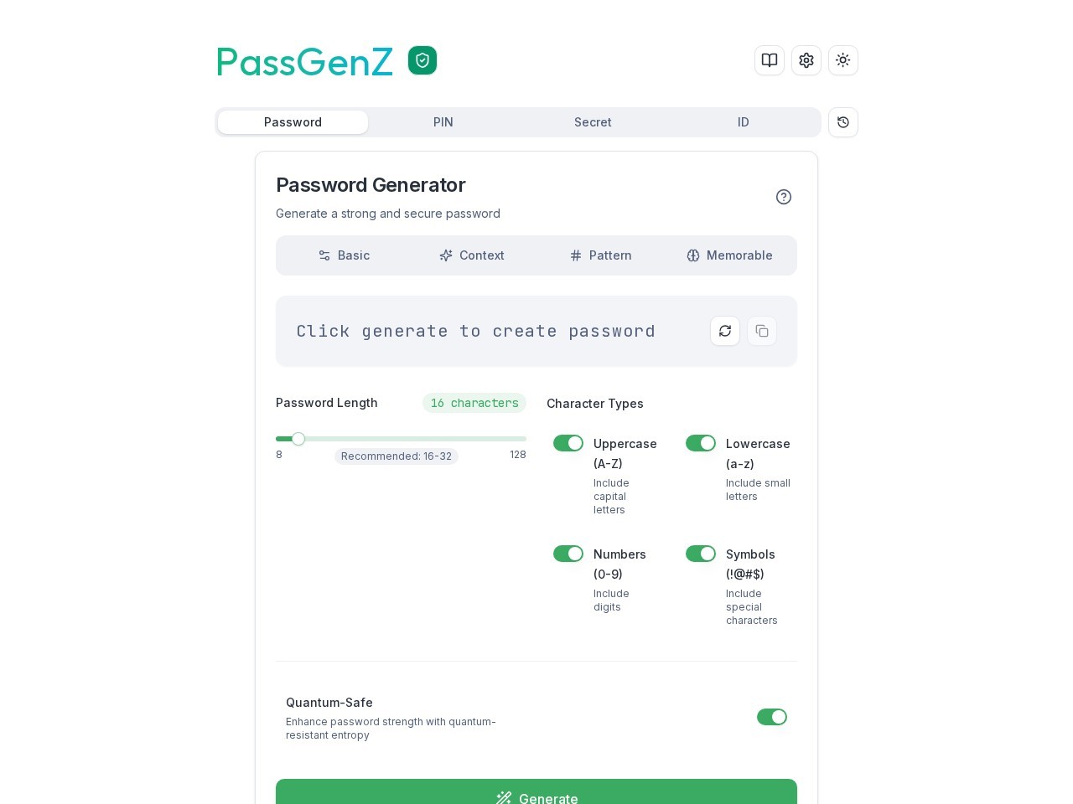Viewport: 1073px width, 804px height.
Task: Select the ID tab
Action: coord(744,122)
